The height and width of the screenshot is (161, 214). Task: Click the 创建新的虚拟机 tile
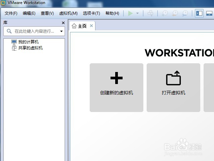point(117,88)
